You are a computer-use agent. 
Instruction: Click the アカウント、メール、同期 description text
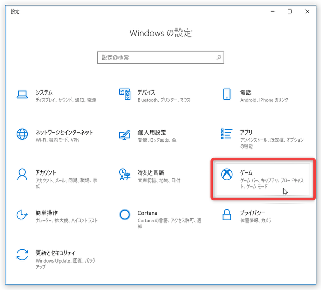[66, 183]
